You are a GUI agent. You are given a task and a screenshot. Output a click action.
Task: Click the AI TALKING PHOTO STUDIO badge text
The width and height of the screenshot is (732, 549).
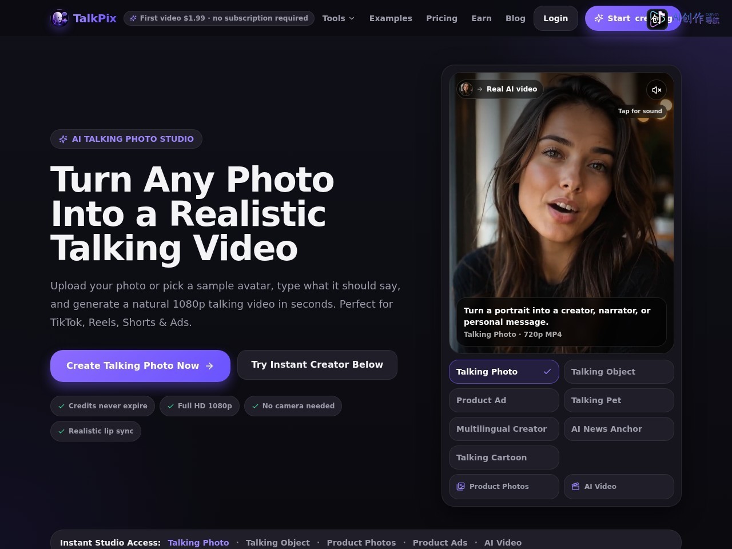(133, 139)
